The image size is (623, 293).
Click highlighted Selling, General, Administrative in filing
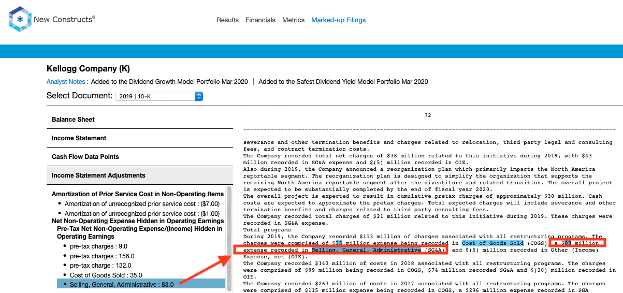[x=366, y=250]
